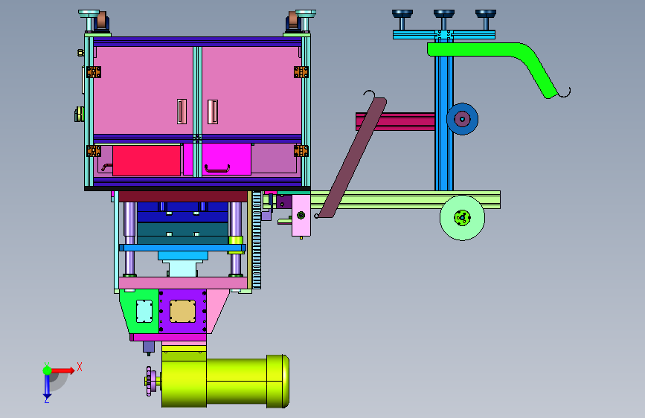This screenshot has width=645, height=418.
Task: Click the blue Z axis arrow of the triad
Action: (x=47, y=385)
